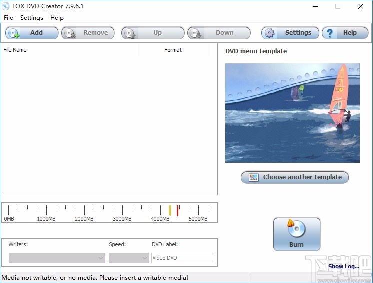Viewport: 373px width, 283px height.
Task: Expand the Speed dropdown
Action: tap(129, 258)
